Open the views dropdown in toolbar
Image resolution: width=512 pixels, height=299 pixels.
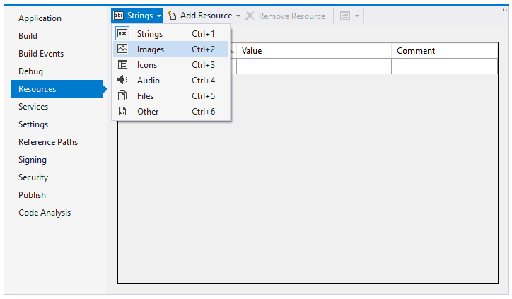pyautogui.click(x=350, y=16)
